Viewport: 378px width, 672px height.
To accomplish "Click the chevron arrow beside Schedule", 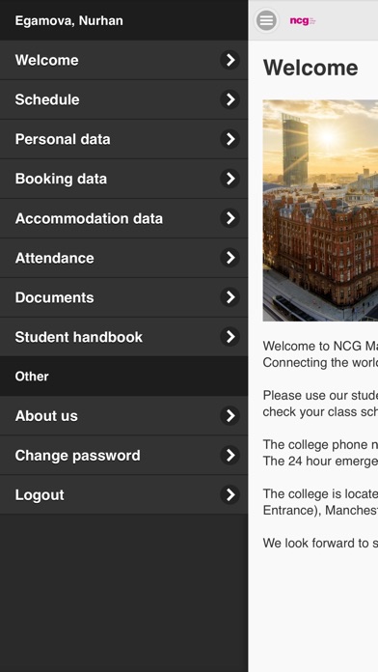I will pyautogui.click(x=229, y=99).
